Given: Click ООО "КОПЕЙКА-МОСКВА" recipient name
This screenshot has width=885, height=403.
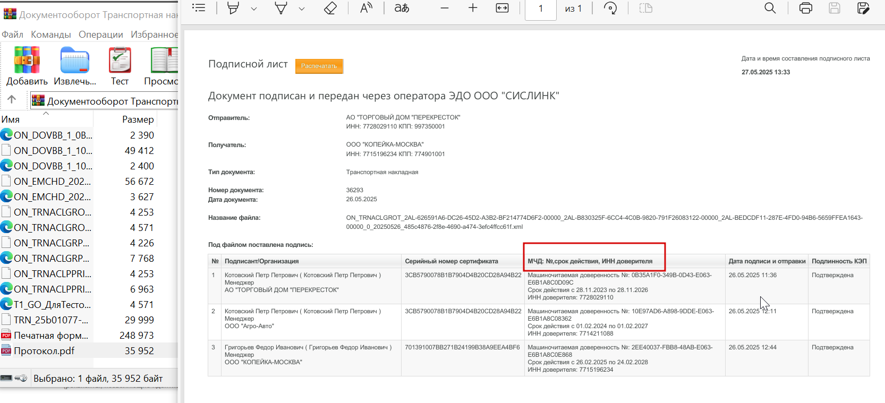Looking at the screenshot, I should click(x=385, y=144).
